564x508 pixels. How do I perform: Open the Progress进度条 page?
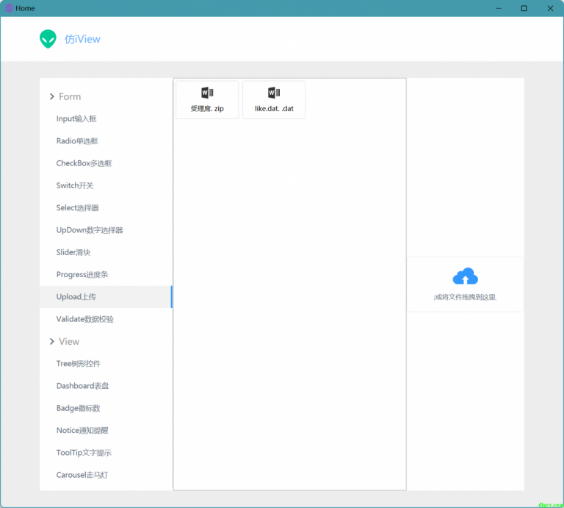82,275
